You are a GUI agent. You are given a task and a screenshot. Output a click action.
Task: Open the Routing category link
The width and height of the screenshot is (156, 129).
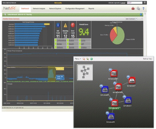pyautogui.click(x=71, y=41)
